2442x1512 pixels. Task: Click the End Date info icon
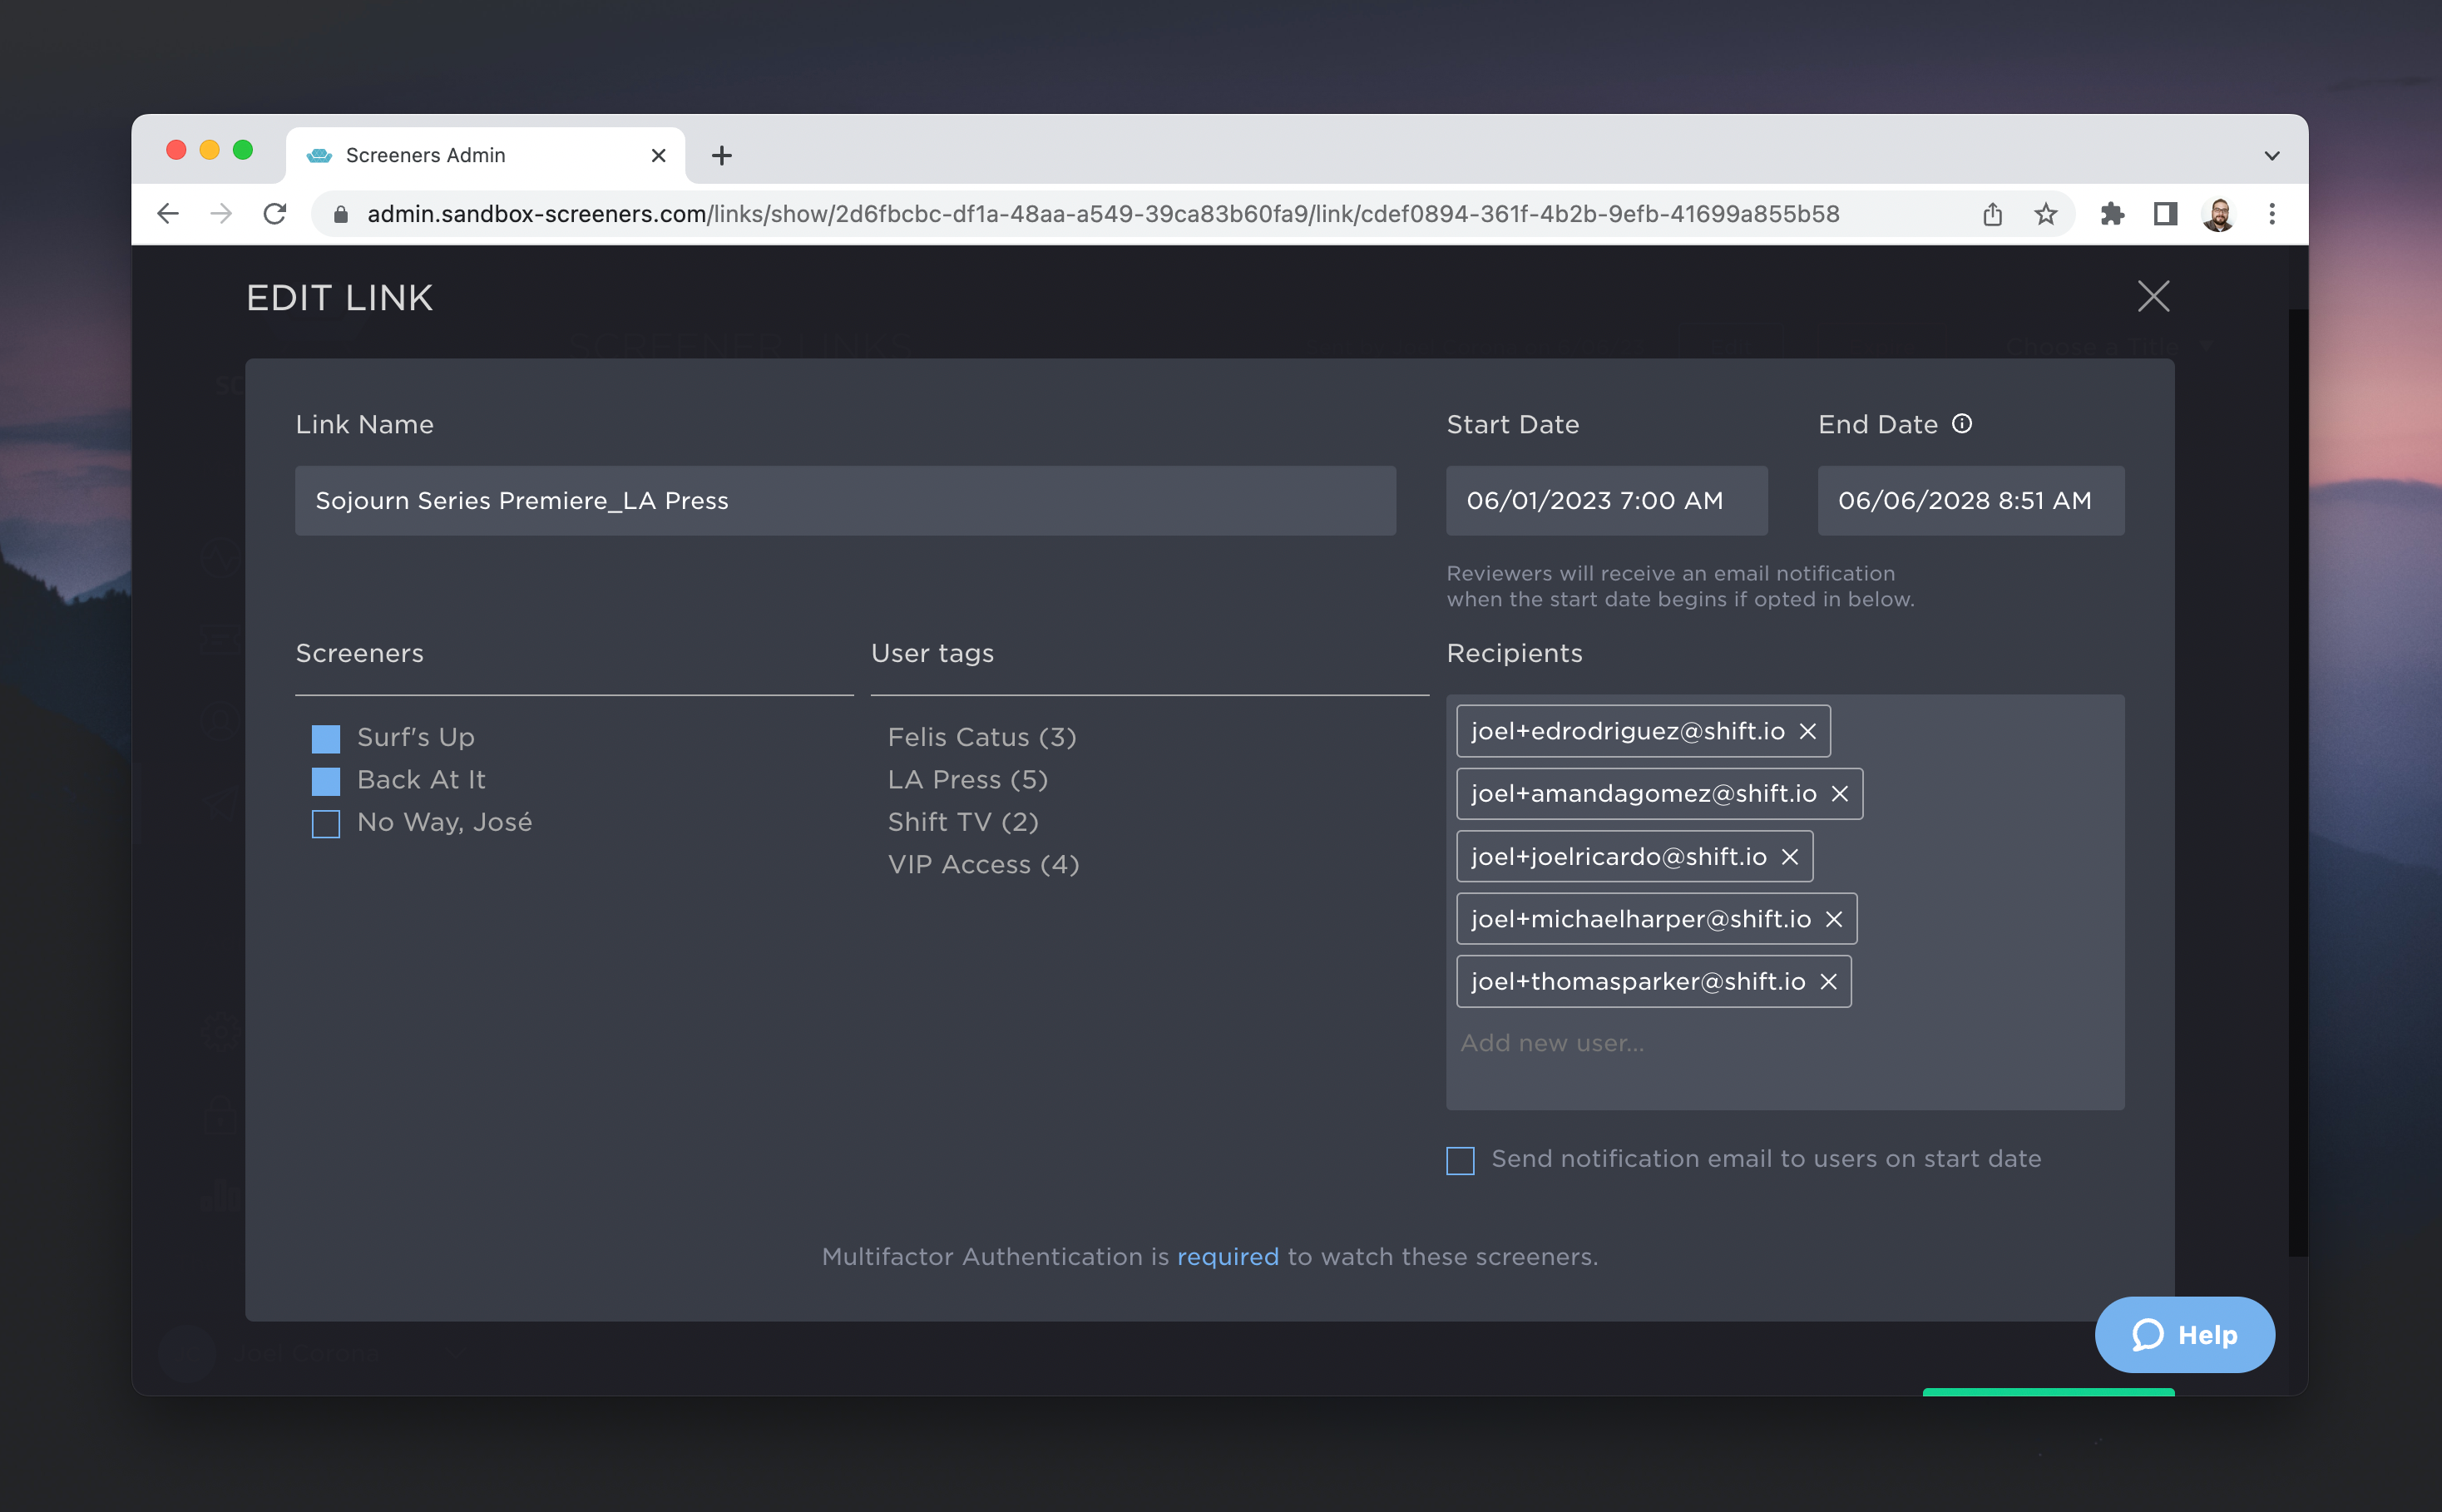click(x=1961, y=424)
